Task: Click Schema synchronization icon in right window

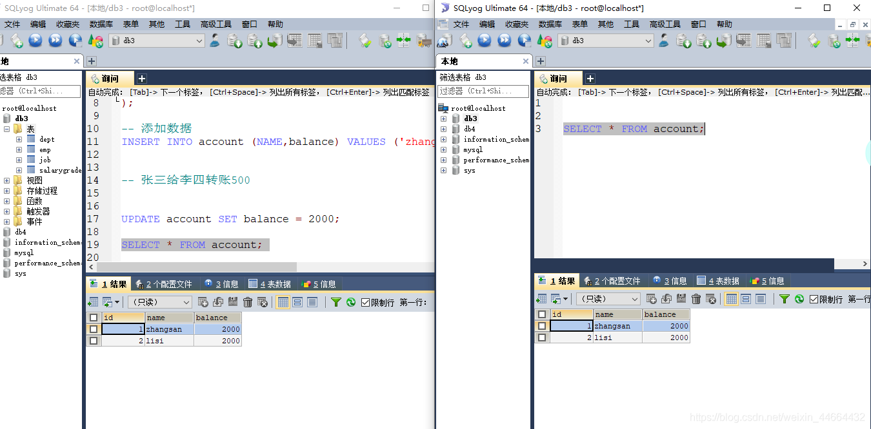Action: tap(834, 41)
